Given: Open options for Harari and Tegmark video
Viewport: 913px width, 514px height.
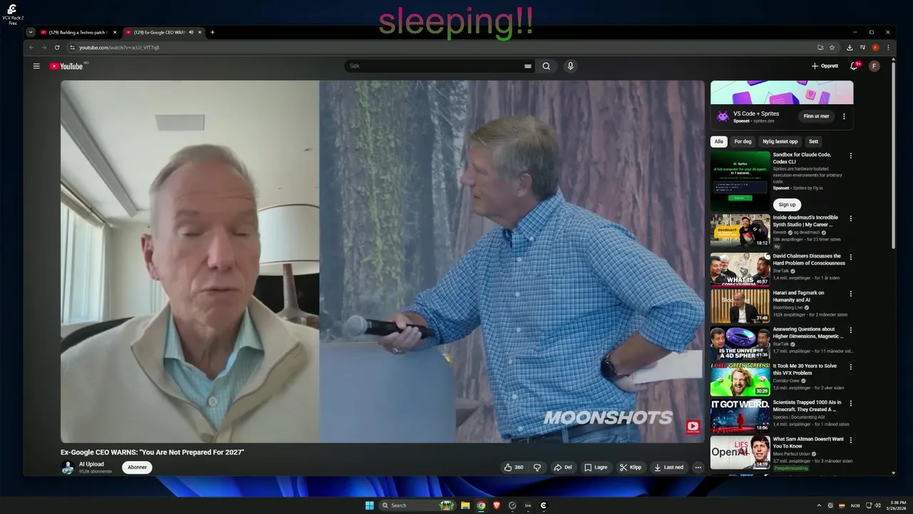Looking at the screenshot, I should coord(850,293).
